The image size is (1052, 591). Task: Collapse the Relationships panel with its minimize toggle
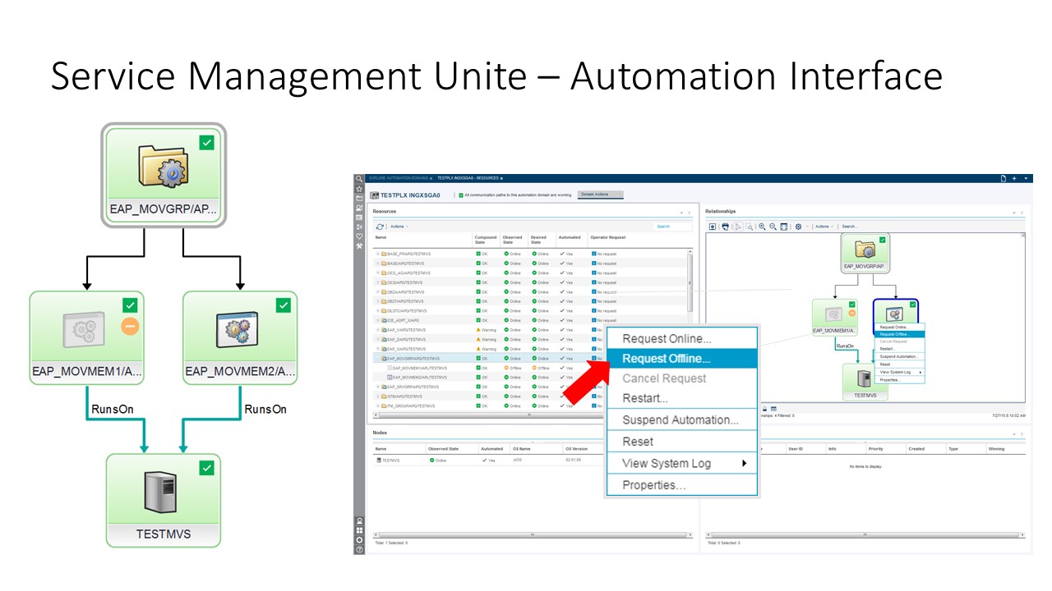(x=1013, y=212)
